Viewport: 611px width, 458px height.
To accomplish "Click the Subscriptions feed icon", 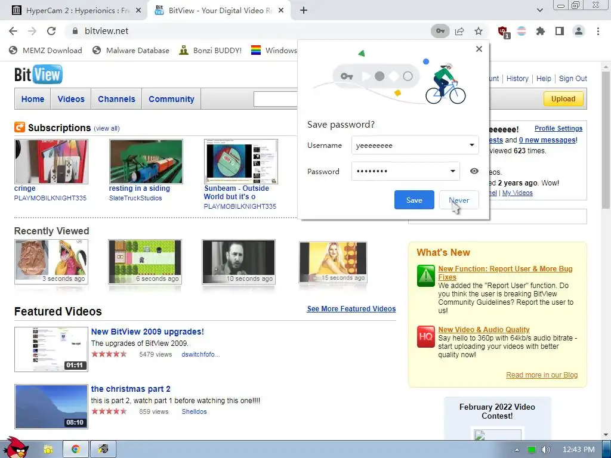I will click(20, 127).
